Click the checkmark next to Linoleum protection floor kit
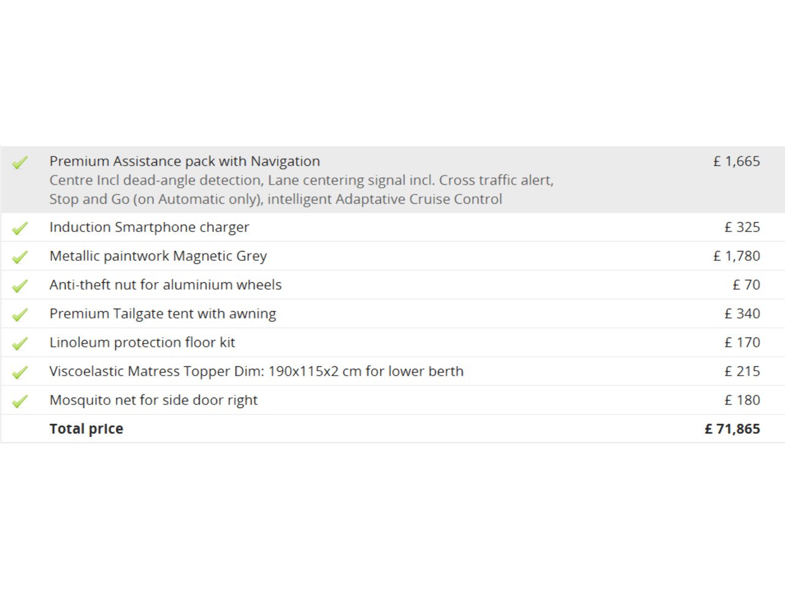785x589 pixels. click(20, 343)
